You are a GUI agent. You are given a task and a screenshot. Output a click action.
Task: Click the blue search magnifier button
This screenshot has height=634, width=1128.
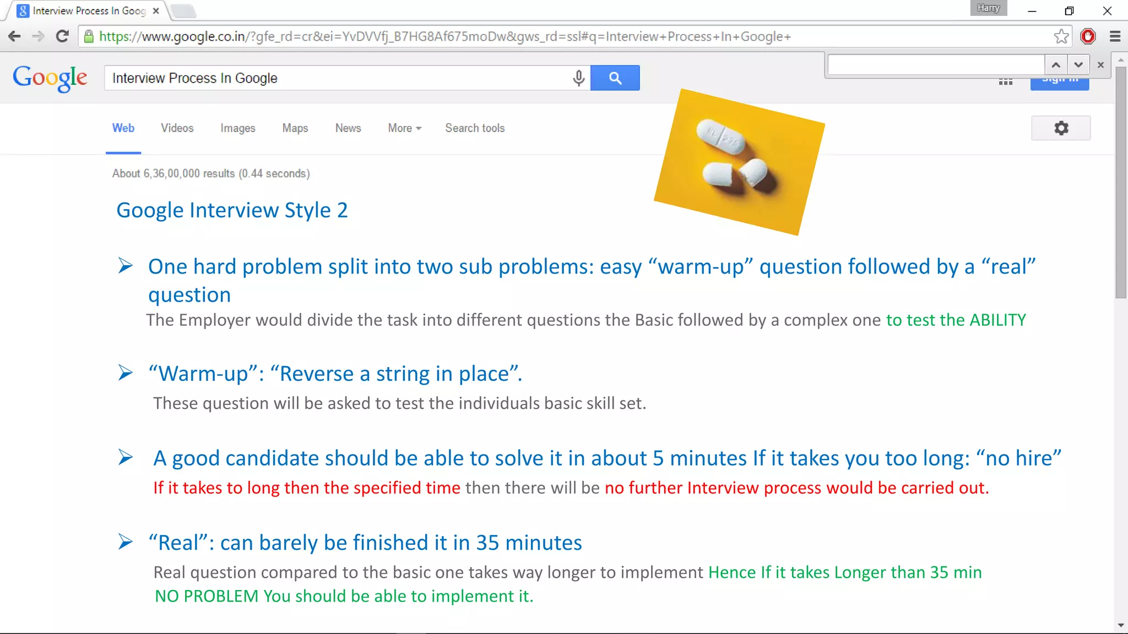615,78
